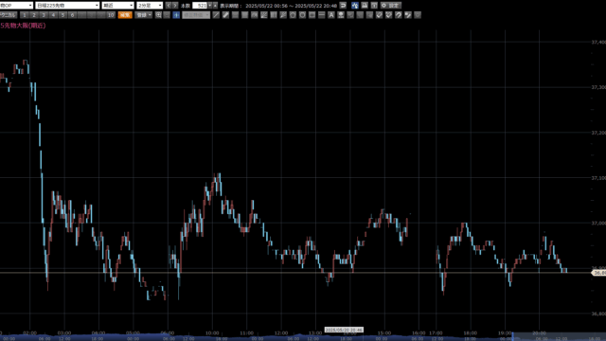Open the OP category dropdown
The width and height of the screenshot is (606, 341).
(x=16, y=6)
